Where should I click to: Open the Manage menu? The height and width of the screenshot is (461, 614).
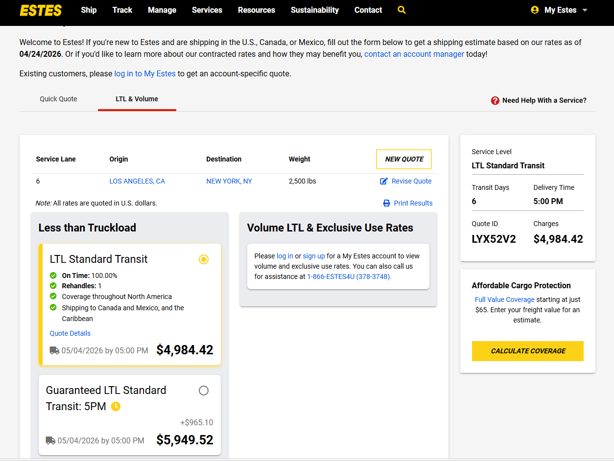(x=162, y=10)
